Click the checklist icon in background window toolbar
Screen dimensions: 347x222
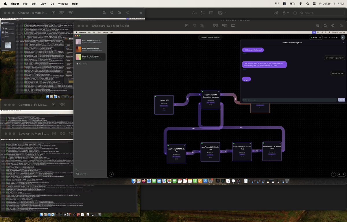pos(203,13)
